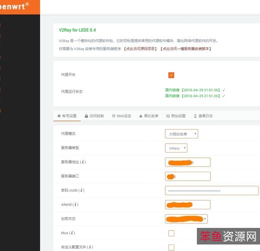
Task: Click the 国外链接 status line
Action: point(195,90)
